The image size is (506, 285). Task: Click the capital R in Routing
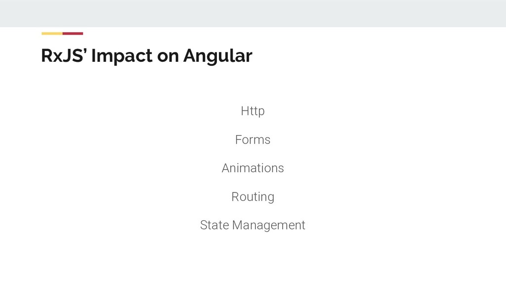tap(235, 197)
